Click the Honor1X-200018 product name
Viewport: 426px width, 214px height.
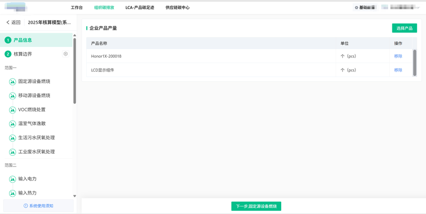pyautogui.click(x=106, y=56)
